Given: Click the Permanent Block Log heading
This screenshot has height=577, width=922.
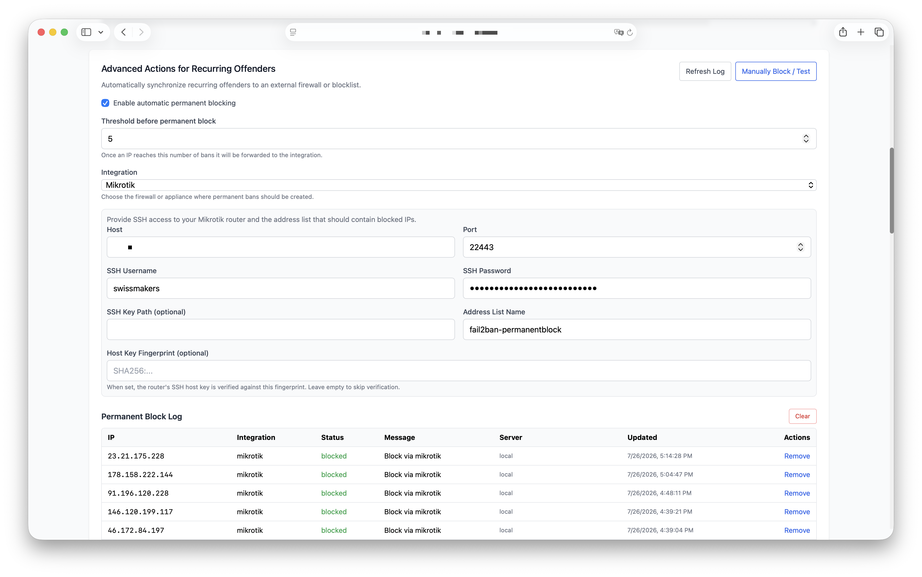Looking at the screenshot, I should [142, 417].
